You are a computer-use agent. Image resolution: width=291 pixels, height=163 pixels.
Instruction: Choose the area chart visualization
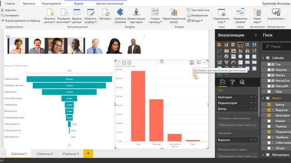point(226,50)
